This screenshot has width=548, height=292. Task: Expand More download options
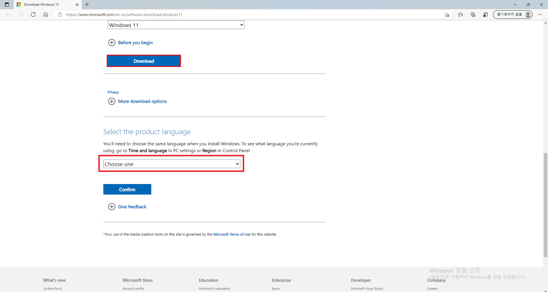point(137,101)
